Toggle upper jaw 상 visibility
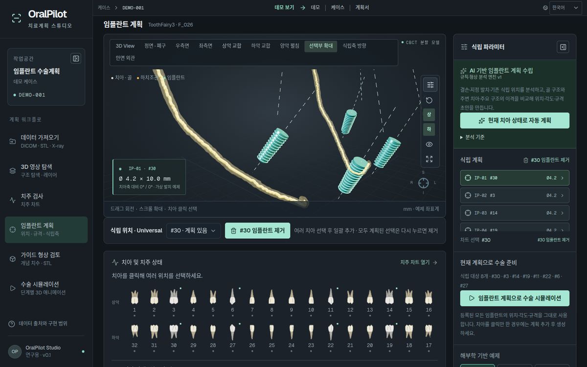 429,115
